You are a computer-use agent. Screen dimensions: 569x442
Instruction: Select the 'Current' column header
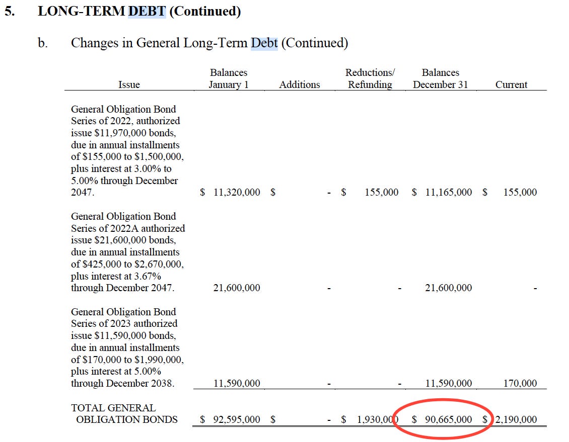coord(511,84)
